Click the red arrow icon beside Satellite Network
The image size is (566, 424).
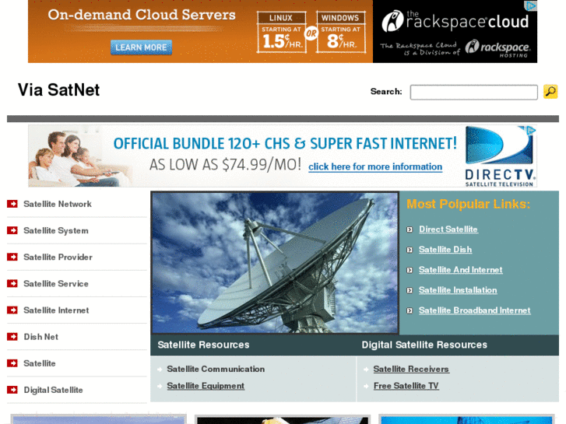pos(12,204)
